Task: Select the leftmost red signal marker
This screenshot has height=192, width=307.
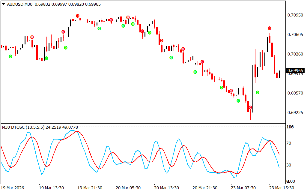Action: click(x=32, y=37)
